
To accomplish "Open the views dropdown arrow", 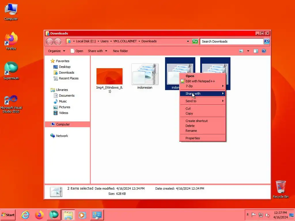I will [248, 51].
